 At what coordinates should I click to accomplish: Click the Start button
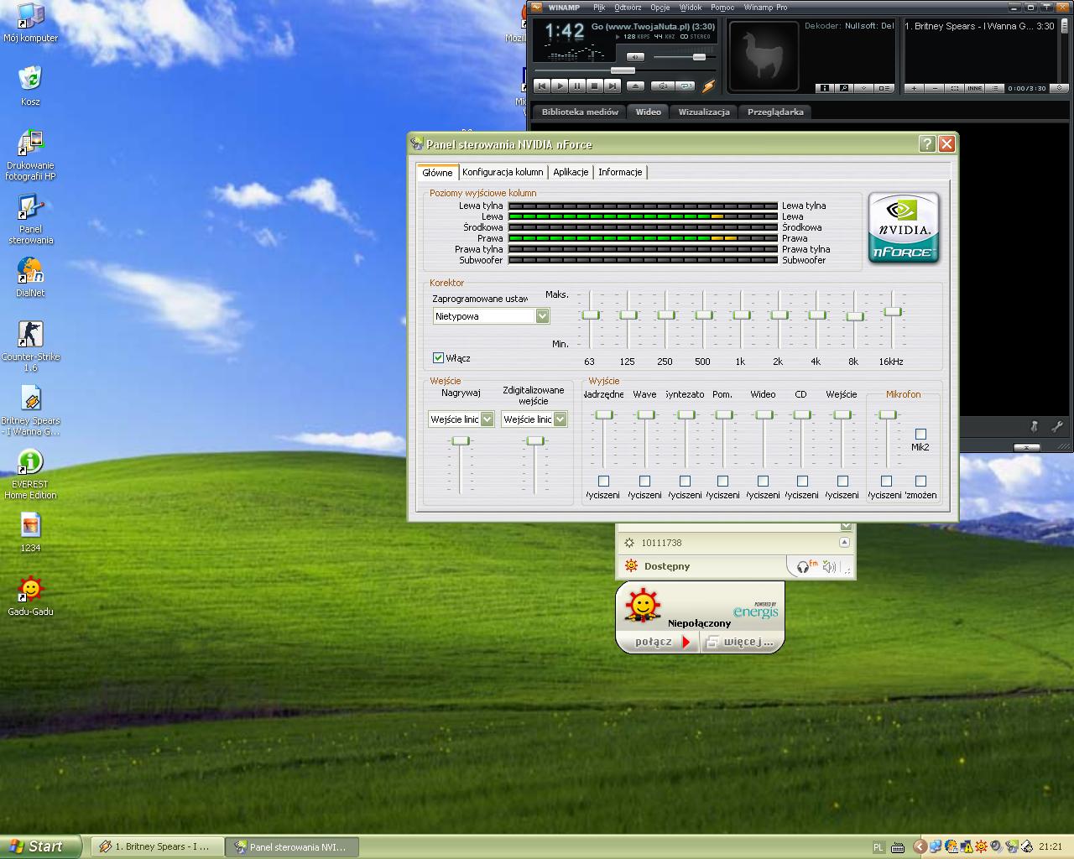(x=41, y=846)
